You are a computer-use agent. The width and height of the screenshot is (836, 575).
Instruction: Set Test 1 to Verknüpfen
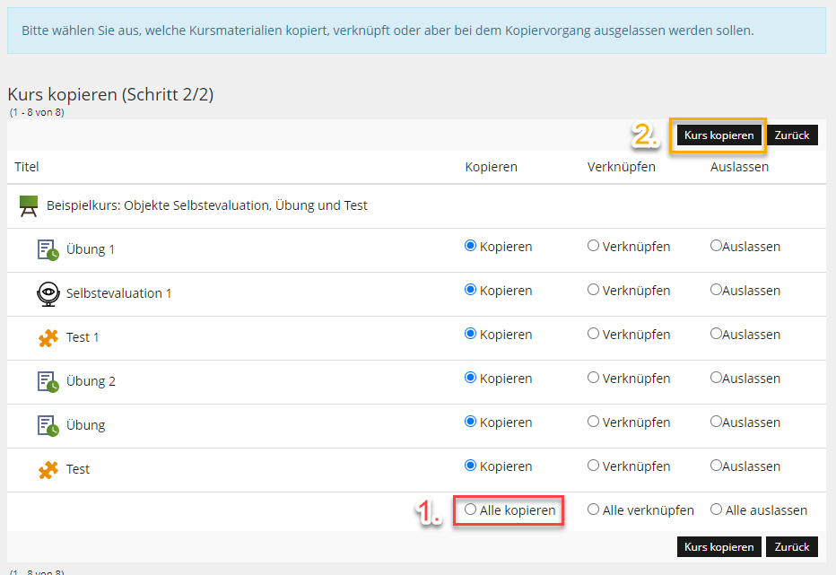click(x=593, y=334)
